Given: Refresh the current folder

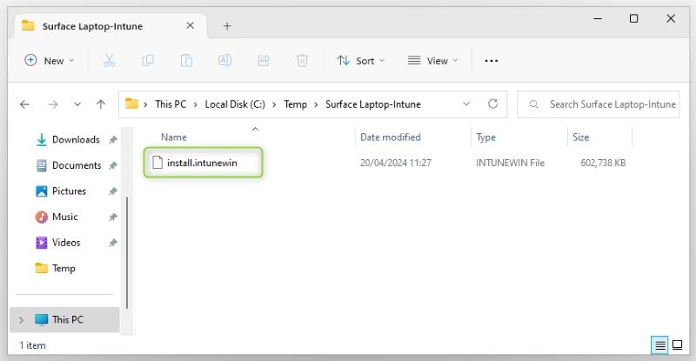Looking at the screenshot, I should pyautogui.click(x=492, y=104).
